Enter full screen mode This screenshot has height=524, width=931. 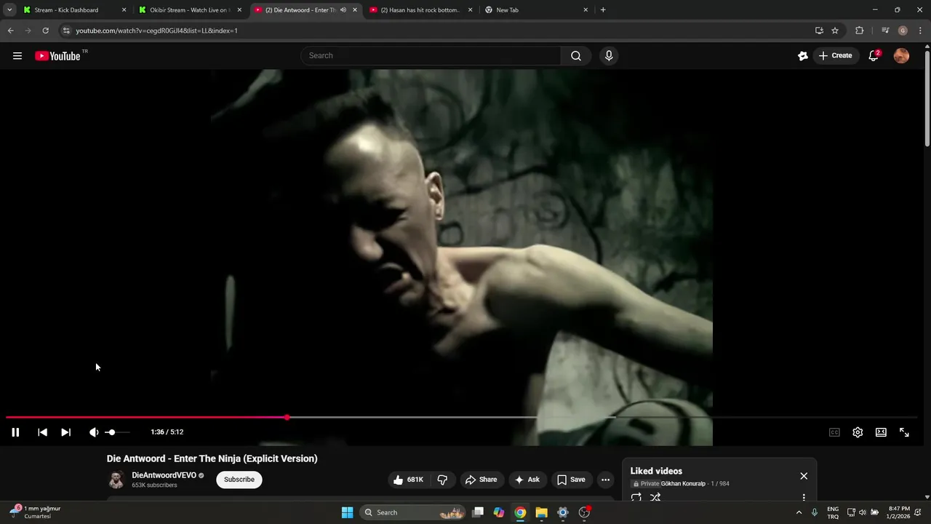(904, 432)
